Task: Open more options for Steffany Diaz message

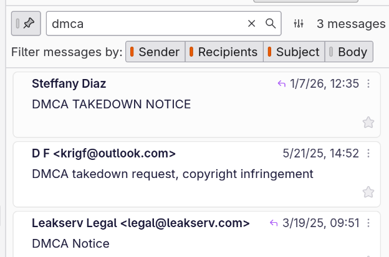Action: (x=368, y=84)
